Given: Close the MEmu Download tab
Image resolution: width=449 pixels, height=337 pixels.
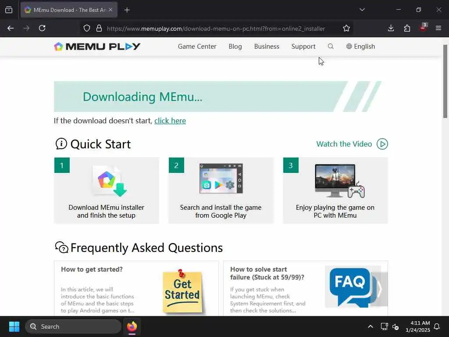Looking at the screenshot, I should click(110, 10).
